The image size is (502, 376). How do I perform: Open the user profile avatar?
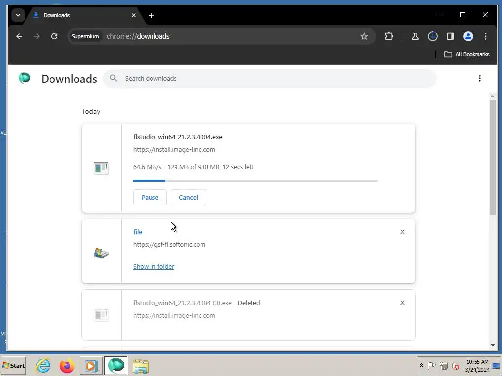tap(468, 36)
